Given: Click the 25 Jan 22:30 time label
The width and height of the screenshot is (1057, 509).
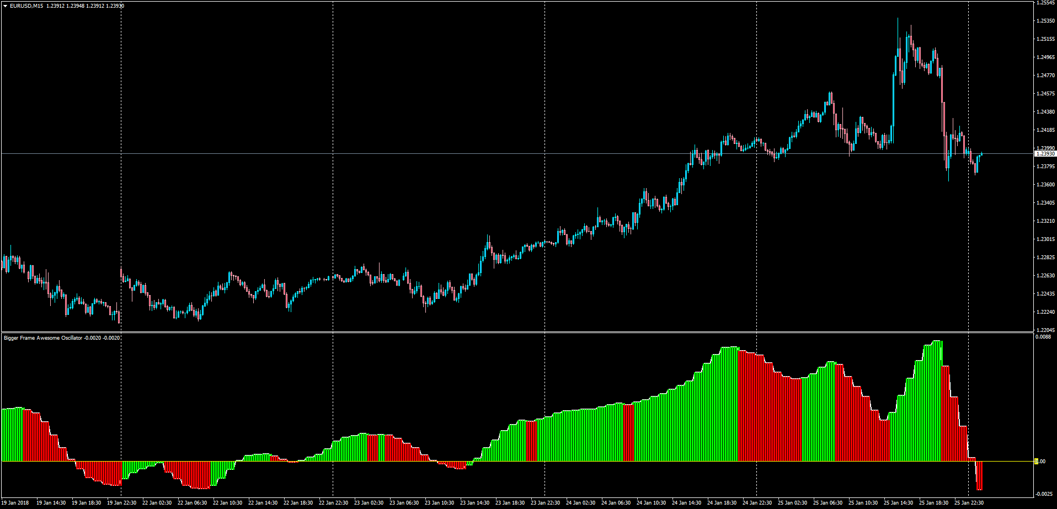Looking at the screenshot, I should [969, 503].
